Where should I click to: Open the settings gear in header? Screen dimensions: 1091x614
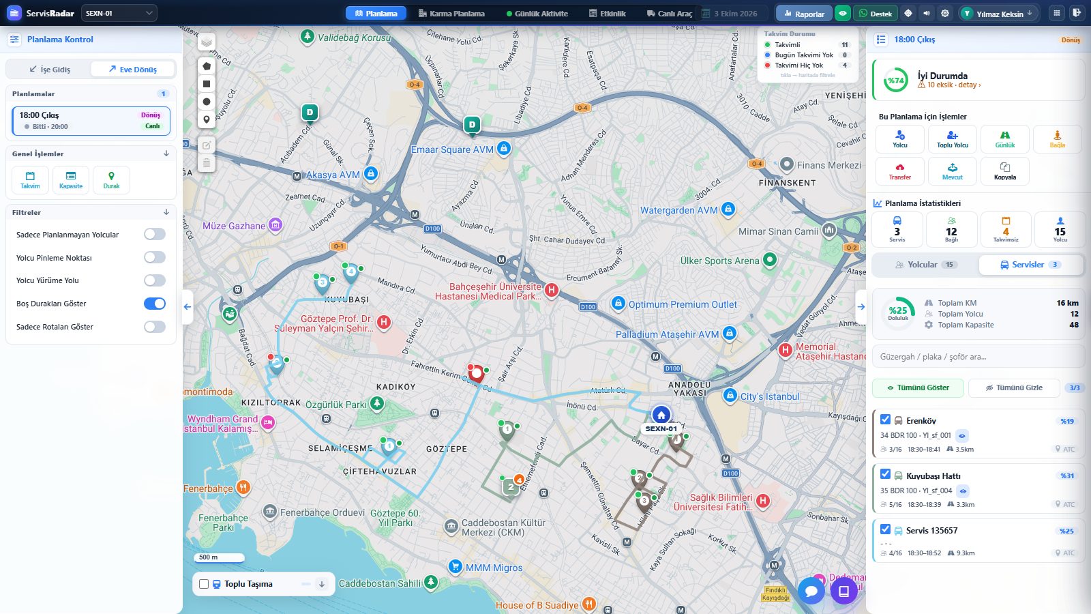[944, 13]
